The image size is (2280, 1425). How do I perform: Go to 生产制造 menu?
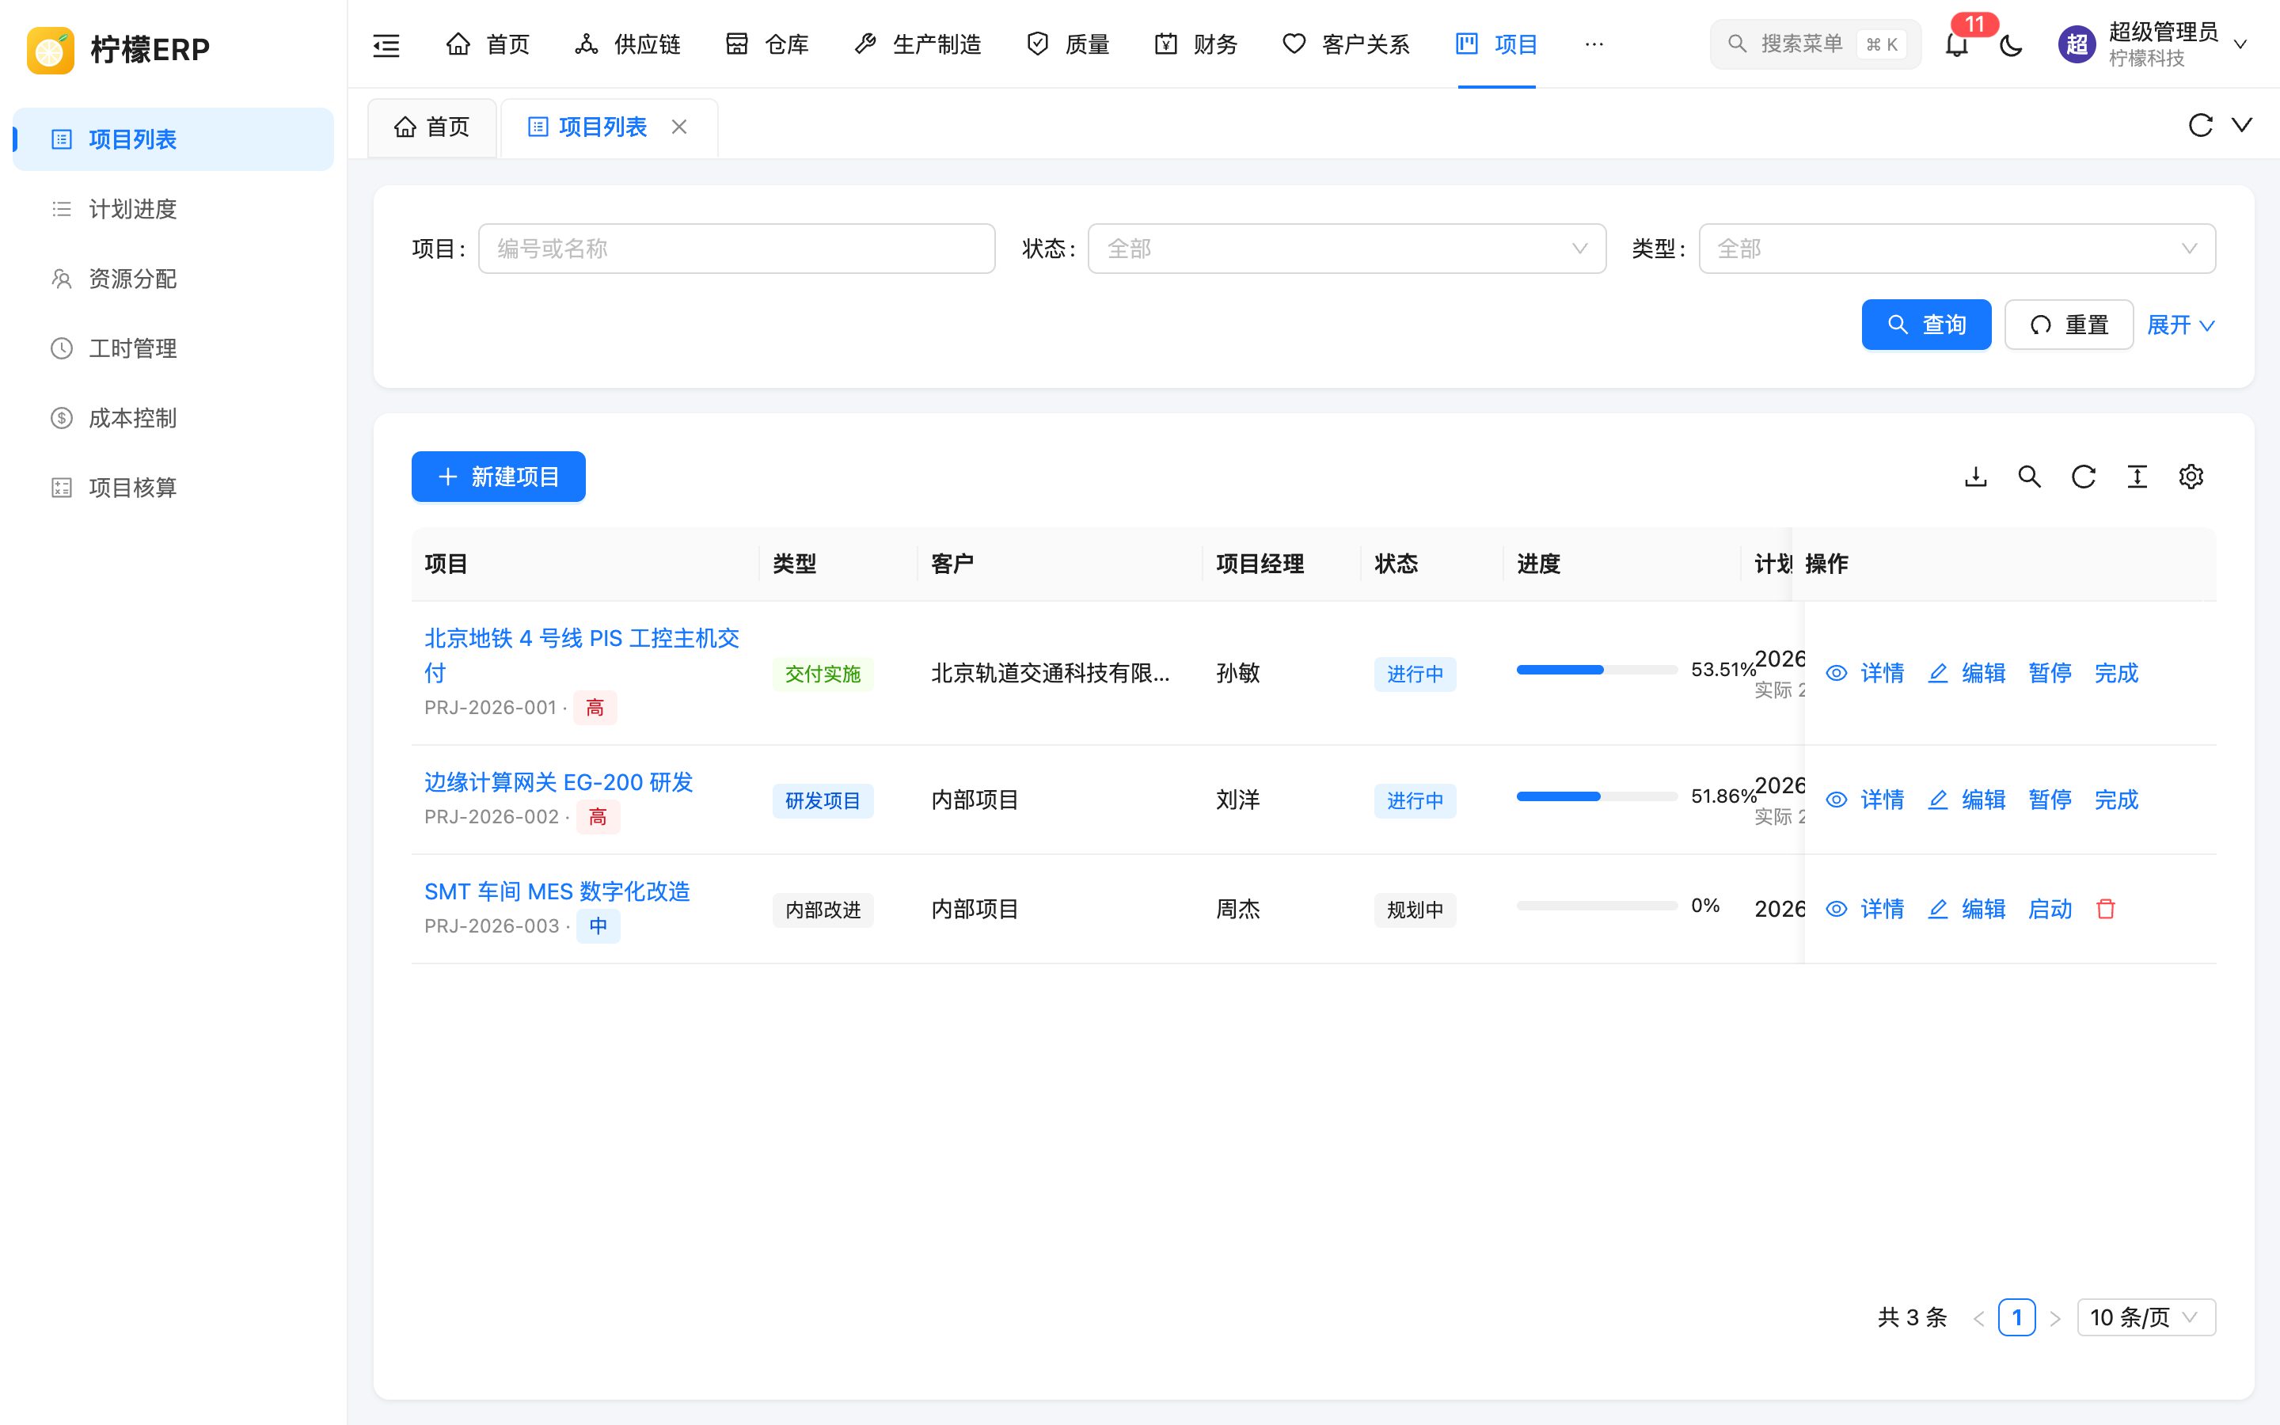point(917,44)
